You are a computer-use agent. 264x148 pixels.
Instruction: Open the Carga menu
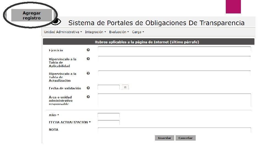coord(138,32)
